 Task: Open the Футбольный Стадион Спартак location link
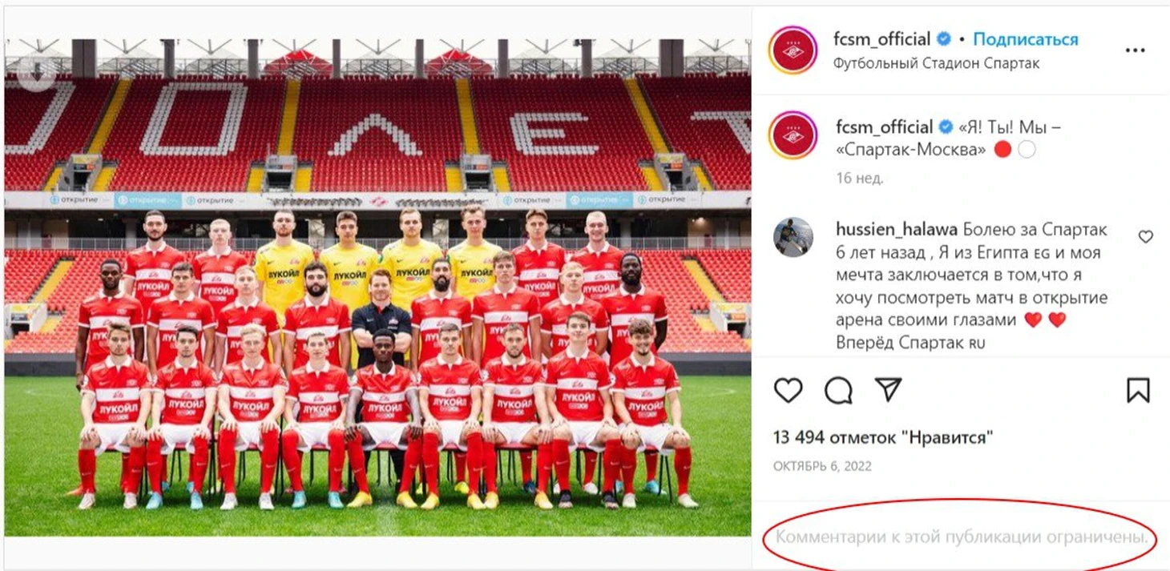936,63
